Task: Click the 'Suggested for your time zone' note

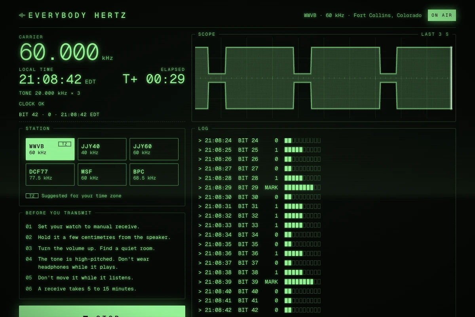Action: (82, 196)
